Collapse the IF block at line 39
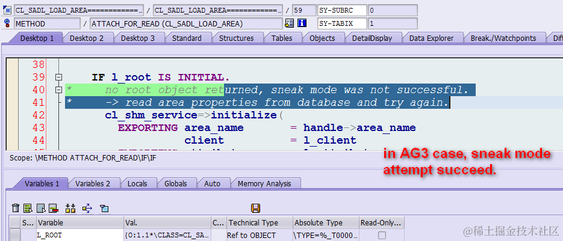The width and height of the screenshot is (563, 241). (x=58, y=77)
